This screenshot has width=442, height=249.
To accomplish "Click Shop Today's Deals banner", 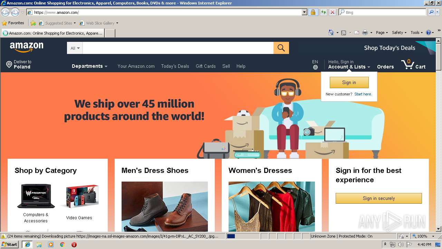I will point(390,48).
